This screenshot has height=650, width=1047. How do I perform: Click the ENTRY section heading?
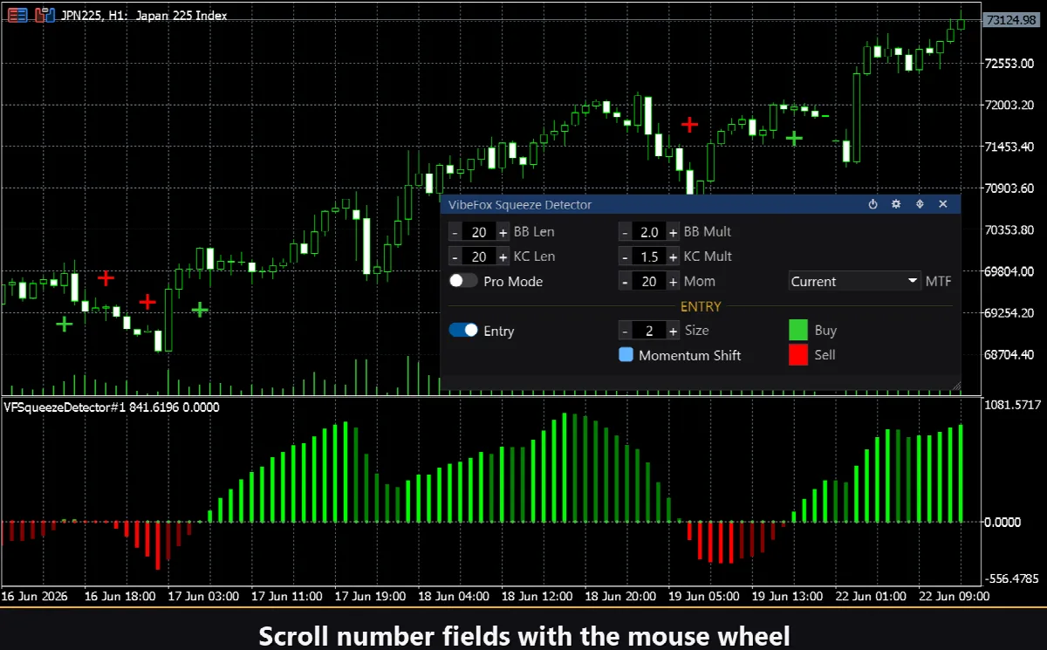click(x=701, y=306)
